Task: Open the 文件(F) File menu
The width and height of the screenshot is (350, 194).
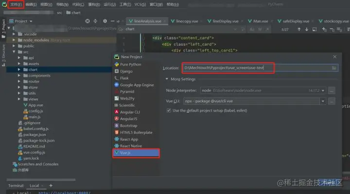Action: click(16, 4)
